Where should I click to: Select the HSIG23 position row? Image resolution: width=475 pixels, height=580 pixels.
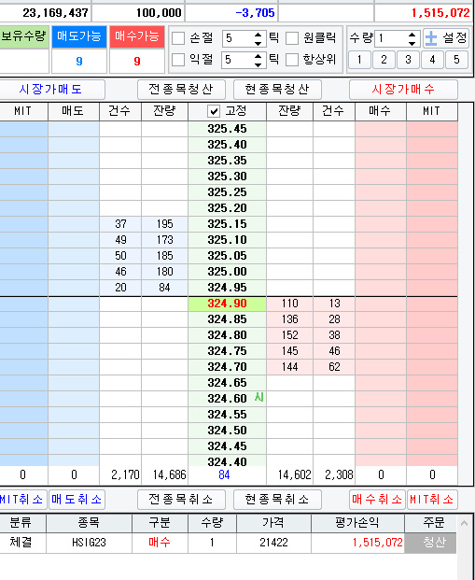point(228,543)
